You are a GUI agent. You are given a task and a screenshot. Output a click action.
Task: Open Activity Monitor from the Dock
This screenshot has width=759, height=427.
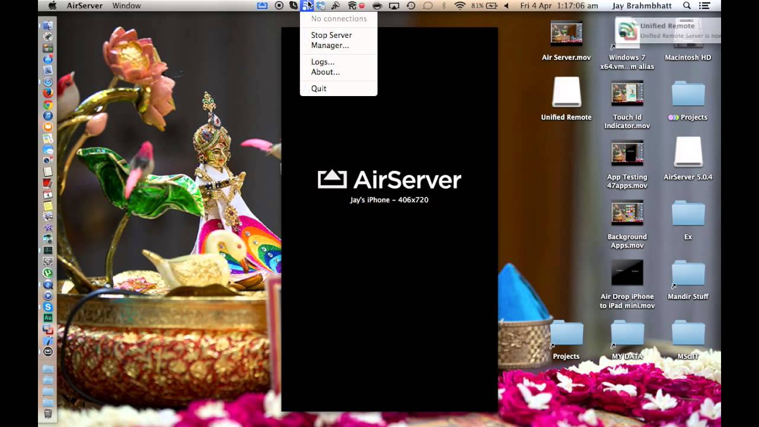[48, 250]
